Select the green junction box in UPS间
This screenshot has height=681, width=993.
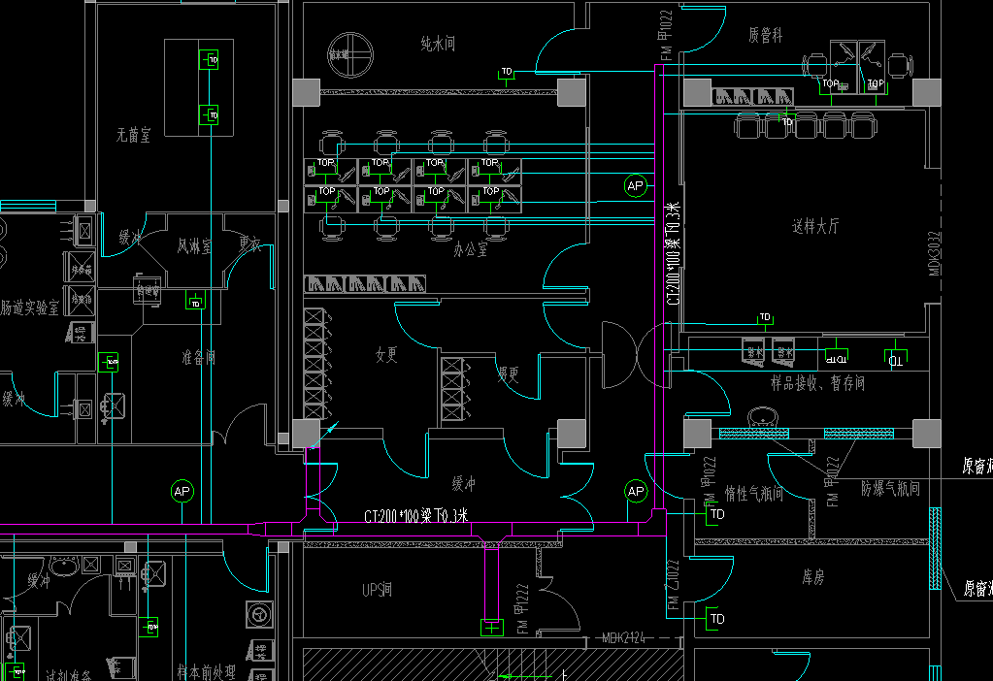tap(492, 628)
